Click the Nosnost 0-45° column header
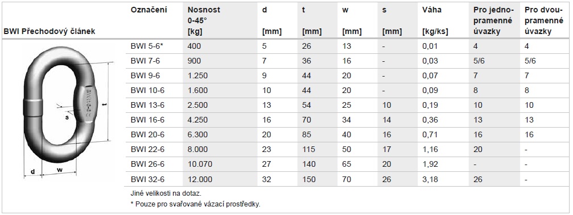The image size is (573, 215). coord(204,21)
